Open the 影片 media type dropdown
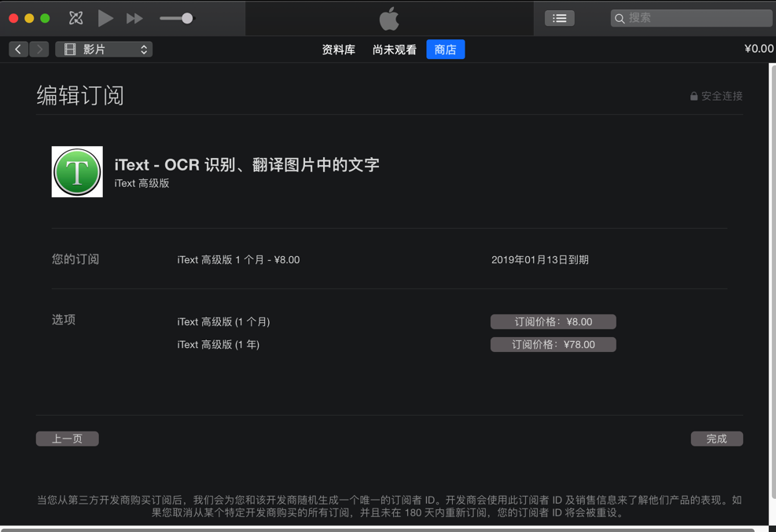 click(x=104, y=49)
